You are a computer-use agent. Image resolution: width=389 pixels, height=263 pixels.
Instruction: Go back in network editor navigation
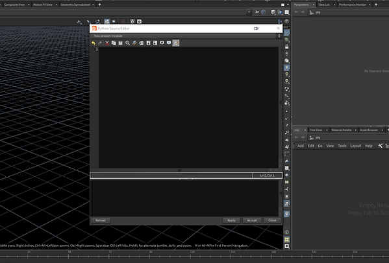click(296, 137)
